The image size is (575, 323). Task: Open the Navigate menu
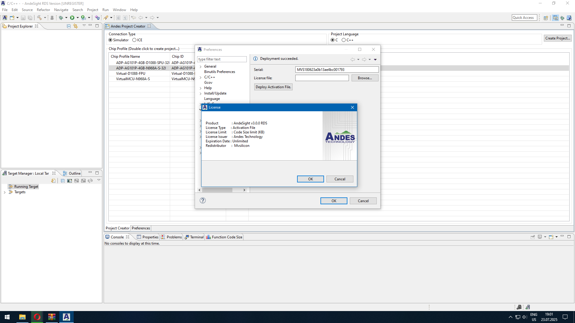(x=61, y=10)
